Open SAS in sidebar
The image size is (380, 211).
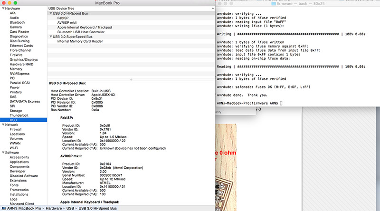pyautogui.click(x=13, y=97)
